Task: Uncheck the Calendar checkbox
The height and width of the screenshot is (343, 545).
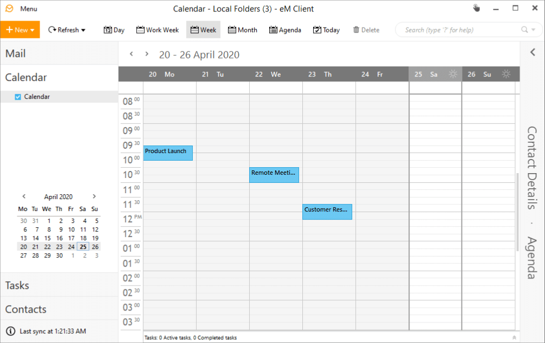Action: [18, 97]
